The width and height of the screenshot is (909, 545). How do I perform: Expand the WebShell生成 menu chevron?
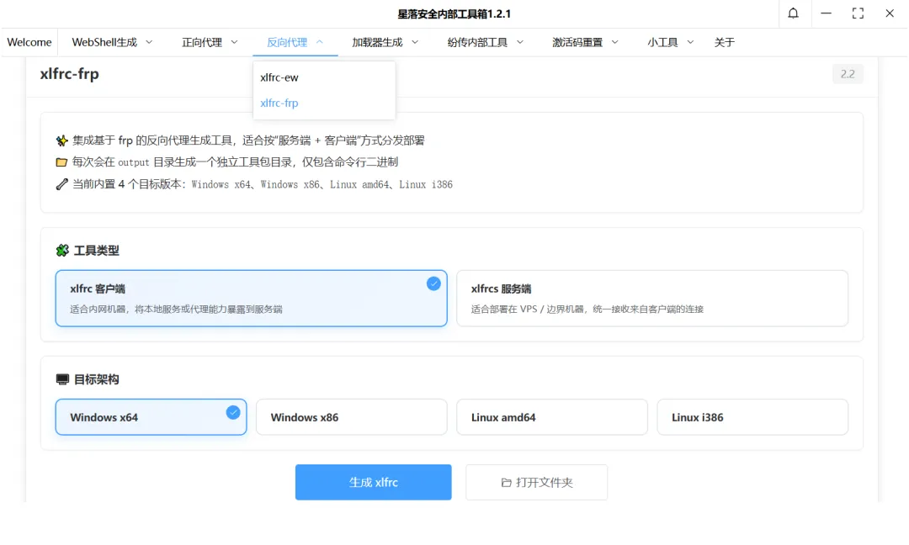[x=149, y=42]
